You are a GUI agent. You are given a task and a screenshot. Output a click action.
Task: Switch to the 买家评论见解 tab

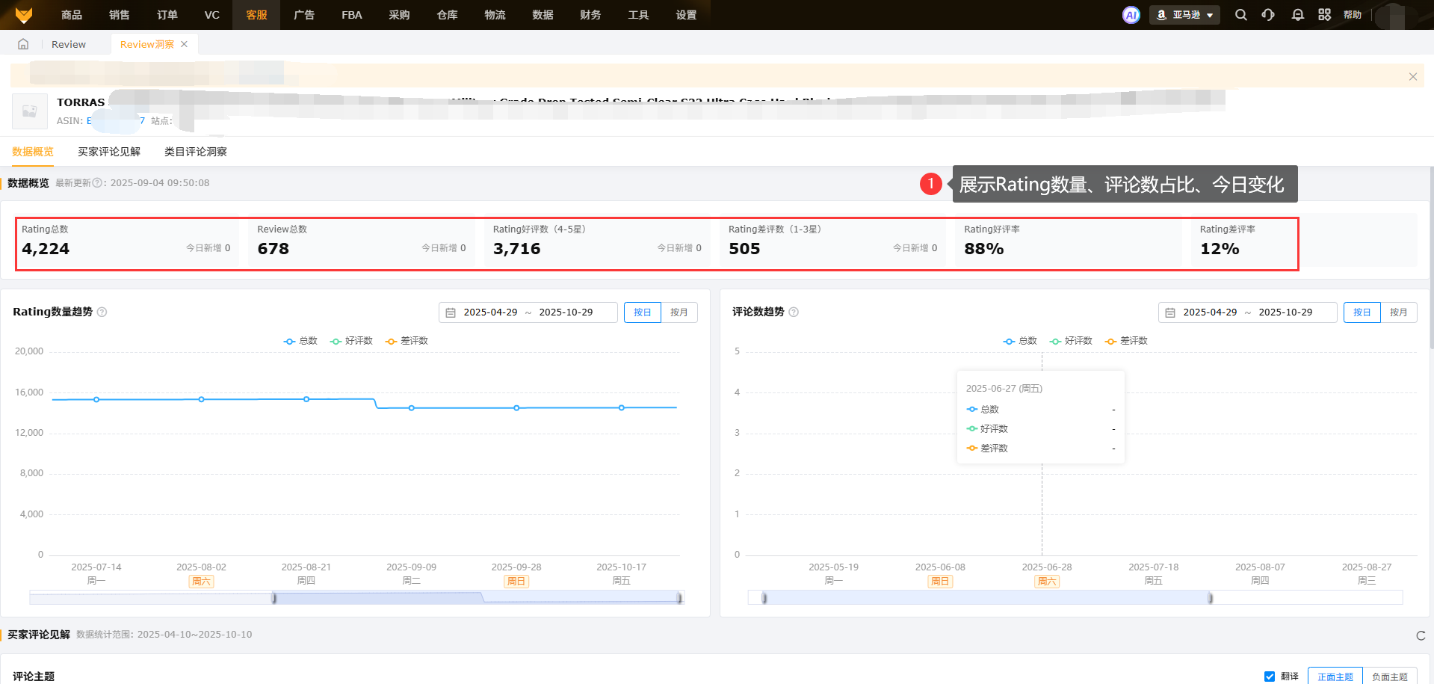point(109,152)
